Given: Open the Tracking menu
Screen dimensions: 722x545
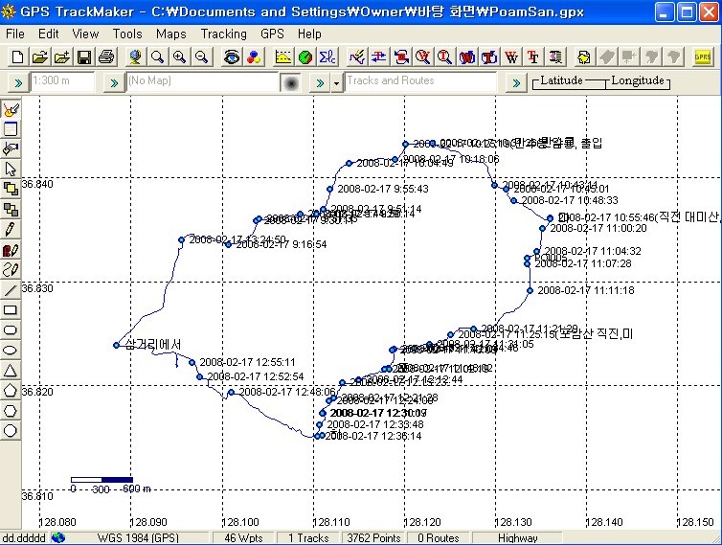Looking at the screenshot, I should [223, 34].
